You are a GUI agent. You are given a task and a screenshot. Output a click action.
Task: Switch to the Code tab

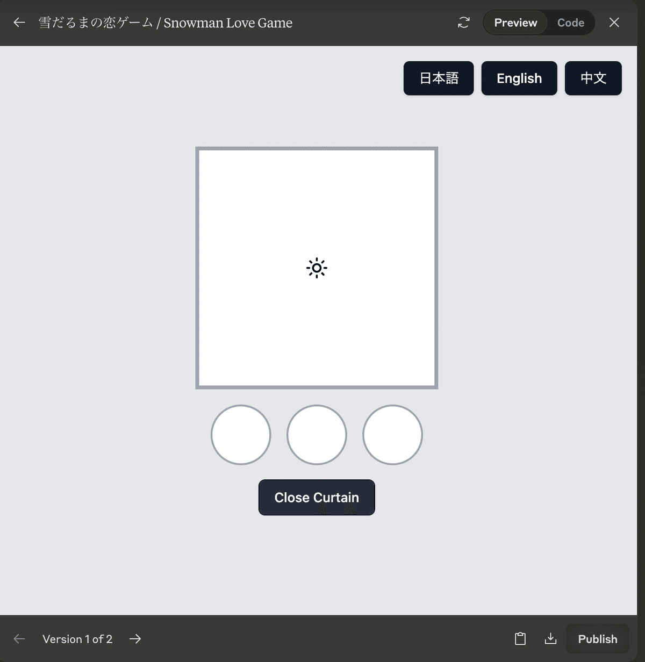tap(570, 23)
